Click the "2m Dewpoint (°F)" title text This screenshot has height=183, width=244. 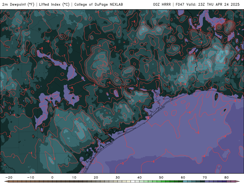[x=18, y=5]
